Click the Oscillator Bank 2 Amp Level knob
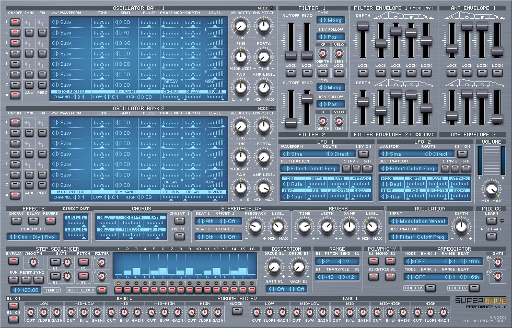This screenshot has height=328, width=512. click(263, 188)
